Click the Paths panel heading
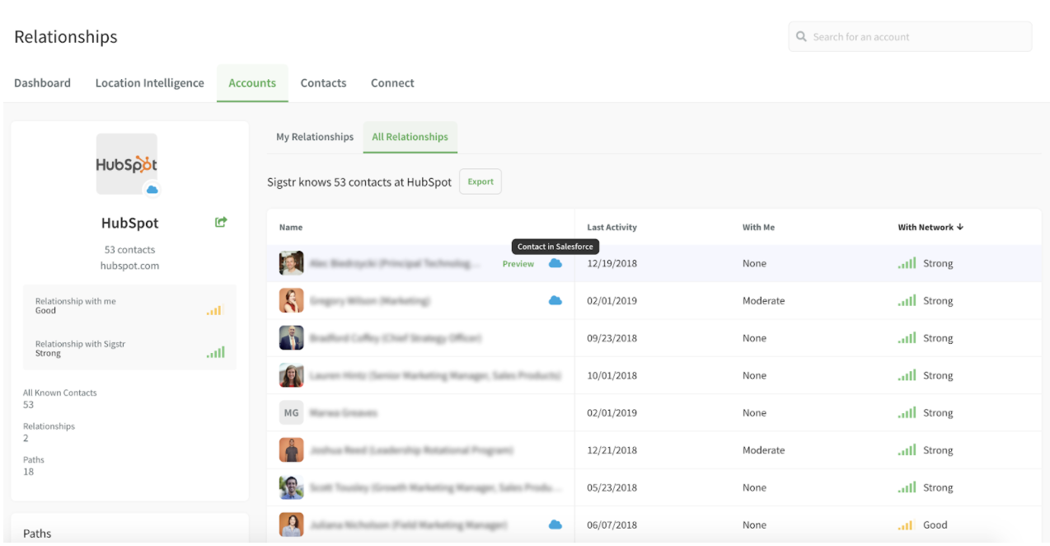Viewport: 1050px width, 546px height. [37, 534]
